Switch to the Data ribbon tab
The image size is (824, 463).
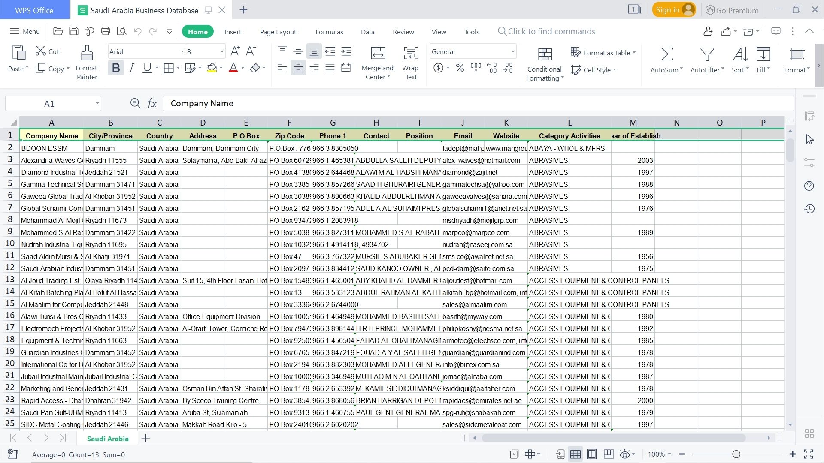[x=367, y=31]
